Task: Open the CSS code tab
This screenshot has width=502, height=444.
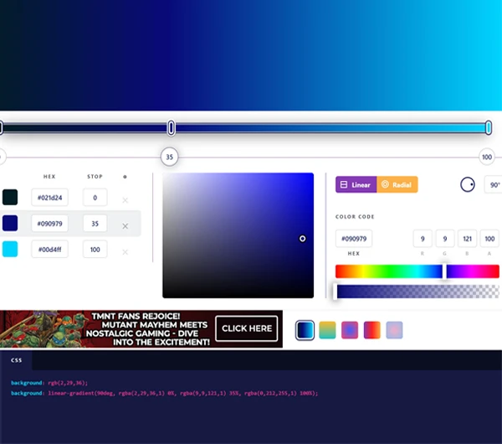Action: click(17, 360)
